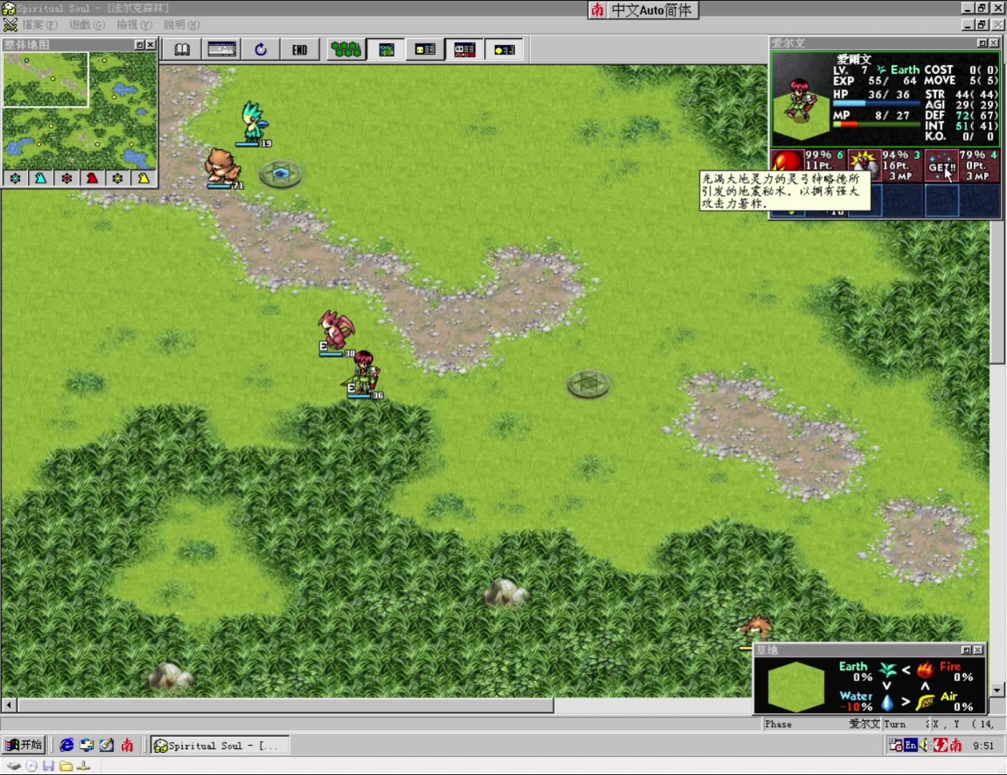The width and height of the screenshot is (1007, 775).
Task: Close the 爱尔文 status panel
Action: pyautogui.click(x=993, y=43)
